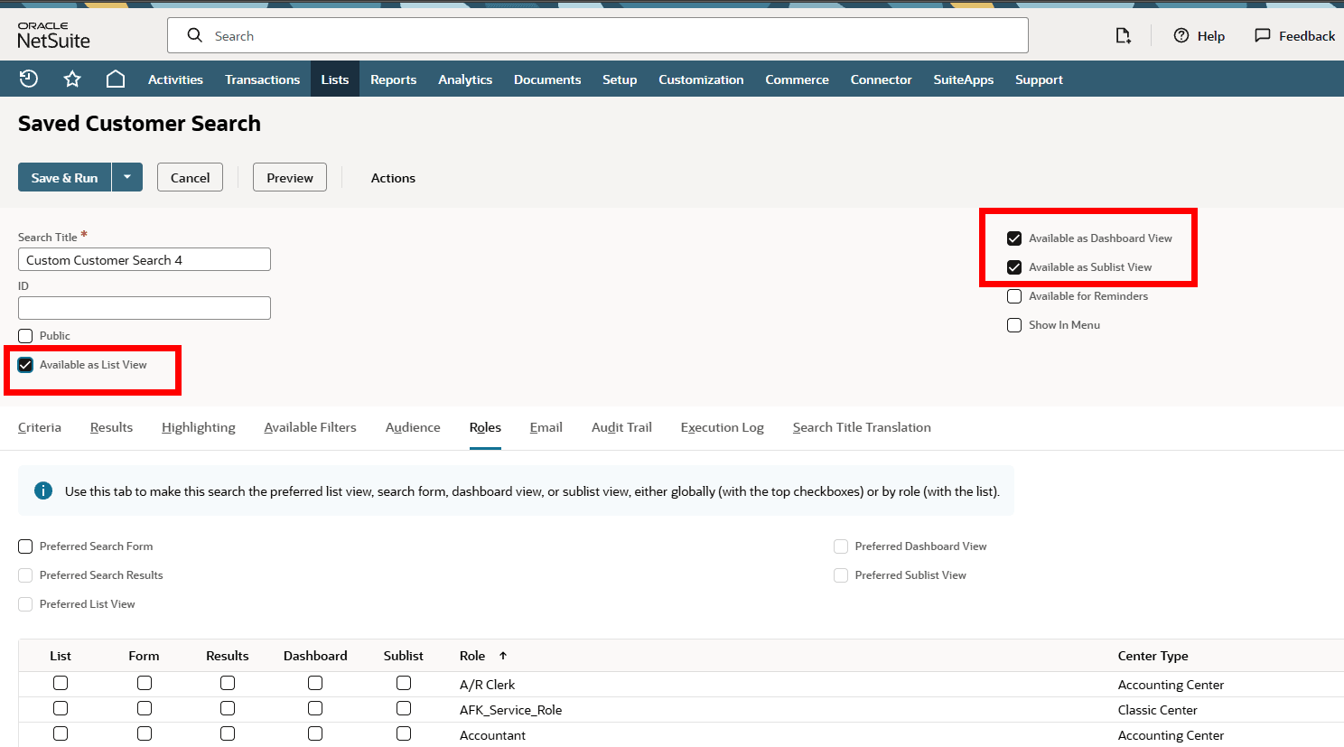This screenshot has width=1344, height=747.
Task: Open the Actions menu
Action: (x=393, y=178)
